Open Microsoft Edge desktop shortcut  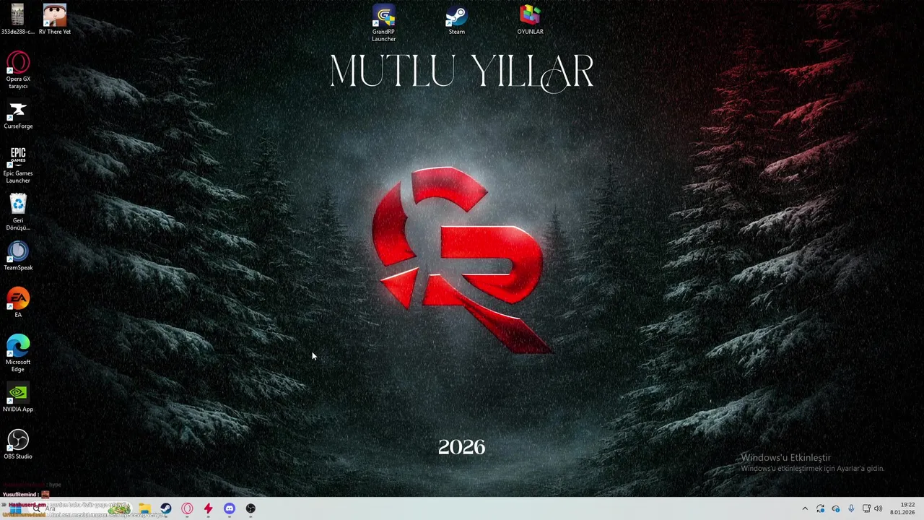pyautogui.click(x=18, y=354)
